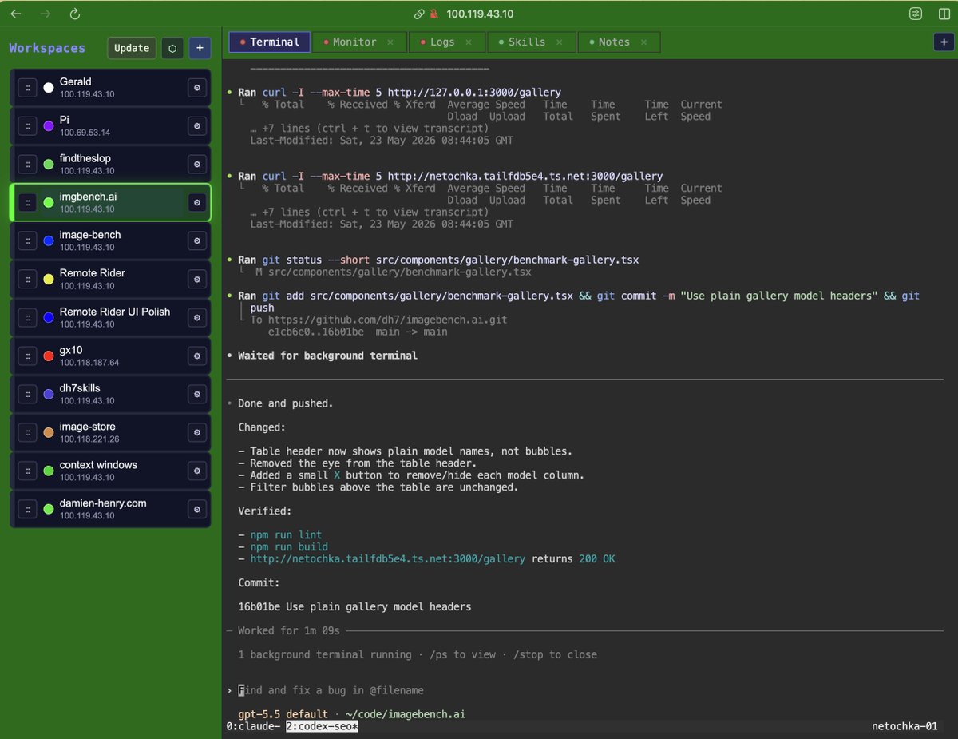Select the image-bench workspace
958x739 pixels.
(110, 241)
